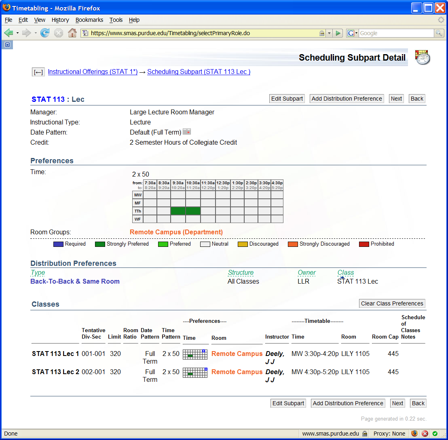Open the Back-To-Back & Same Room preference

[75, 281]
